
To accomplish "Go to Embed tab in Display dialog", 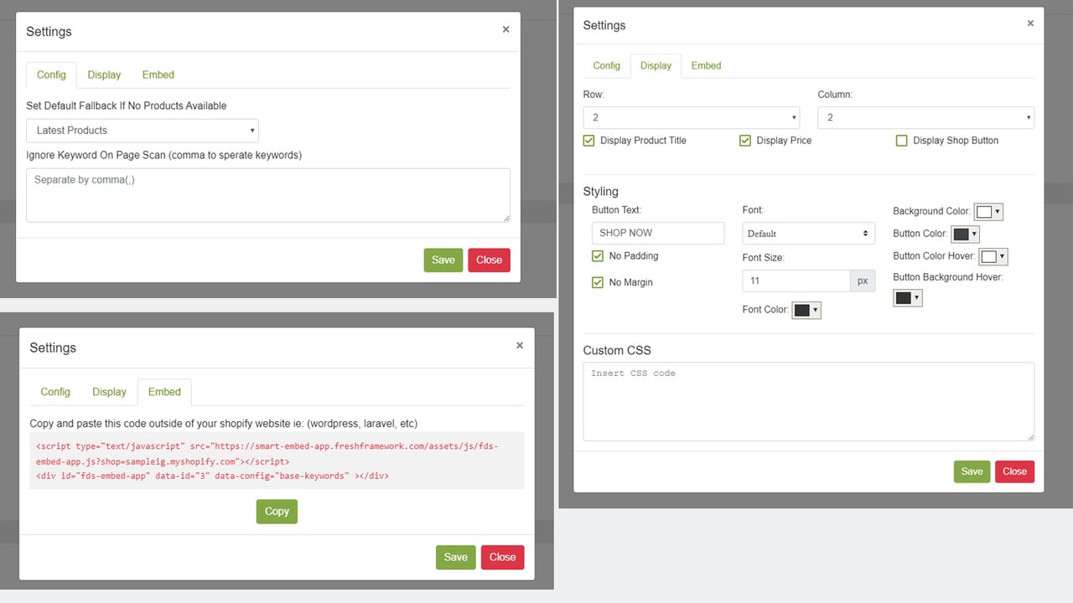I will point(706,65).
